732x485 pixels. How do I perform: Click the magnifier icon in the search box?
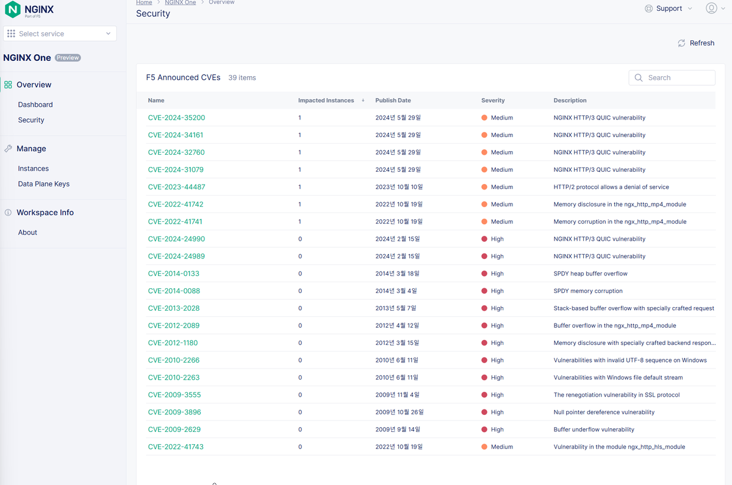638,78
